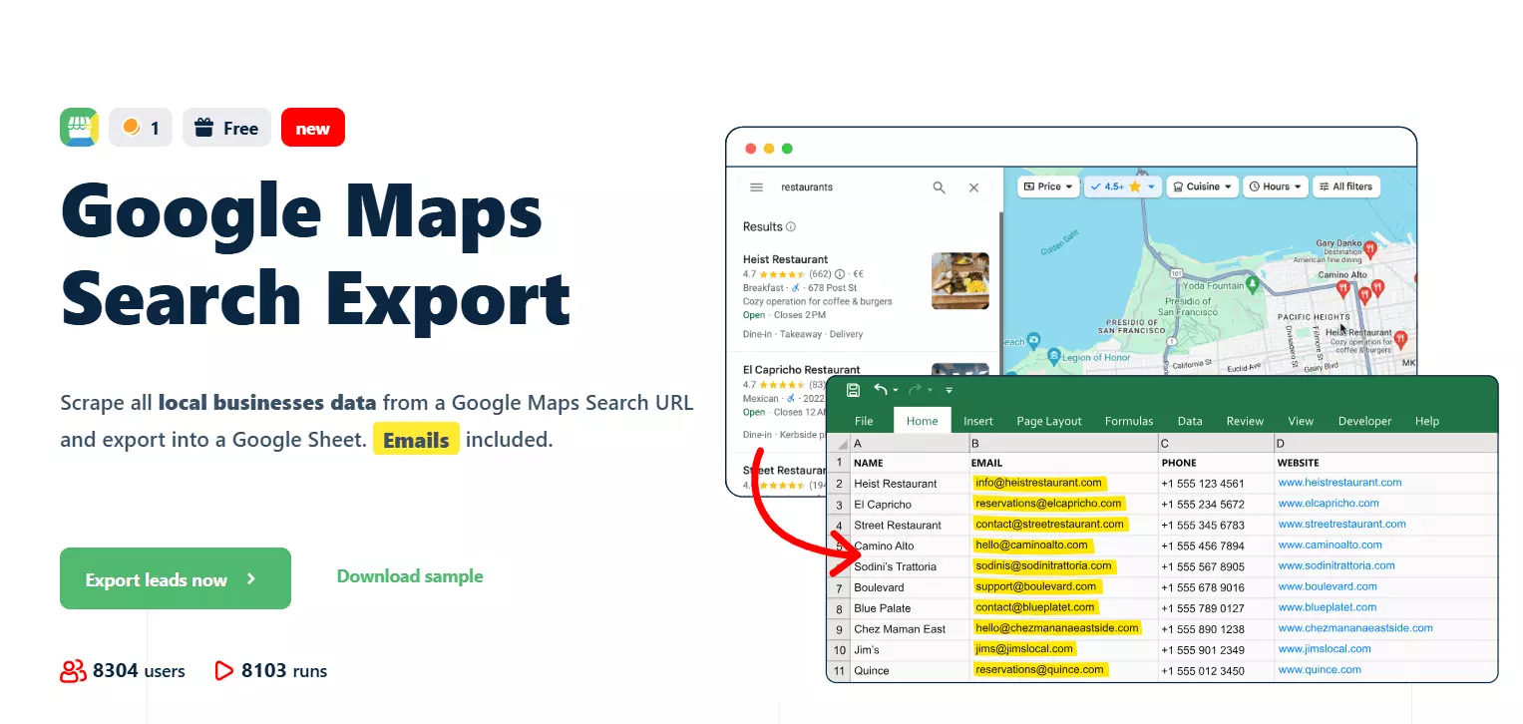Open the Hours dropdown

click(x=1275, y=186)
